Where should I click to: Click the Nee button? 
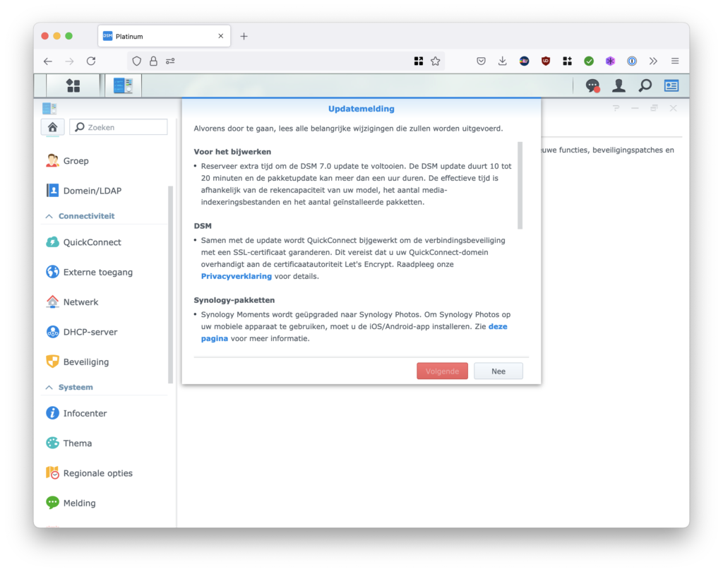[x=498, y=371]
